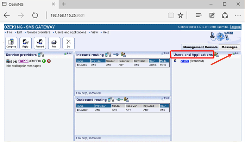The width and height of the screenshot is (245, 142).
Task: Add a new service provider
Action: coord(68,54)
